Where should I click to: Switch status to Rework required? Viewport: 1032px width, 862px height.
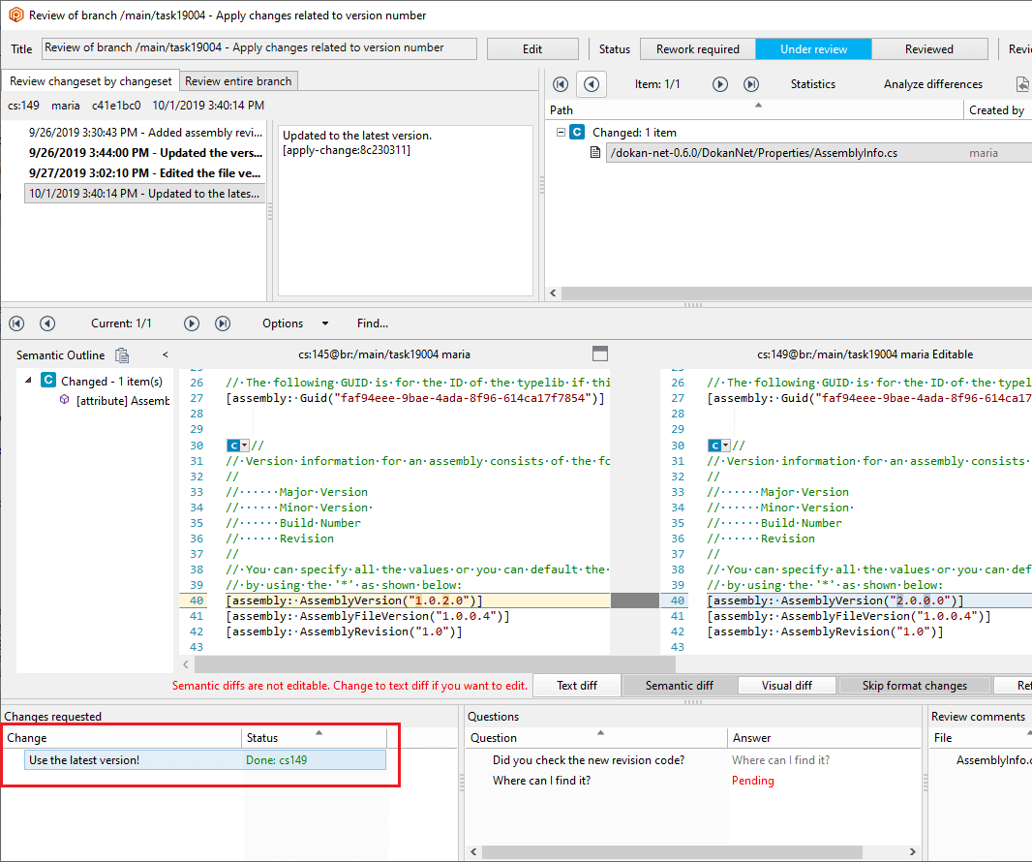[697, 47]
